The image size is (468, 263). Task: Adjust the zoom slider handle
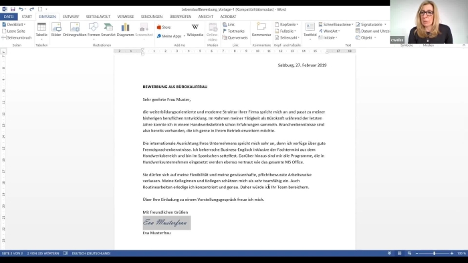click(x=435, y=253)
